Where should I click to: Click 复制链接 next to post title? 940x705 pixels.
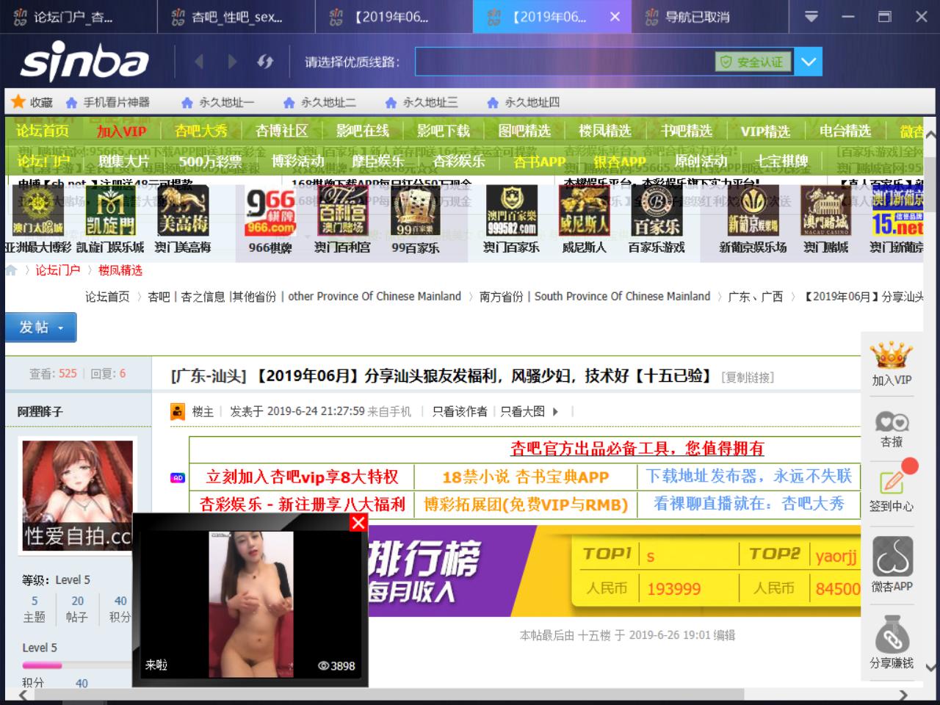click(x=748, y=377)
